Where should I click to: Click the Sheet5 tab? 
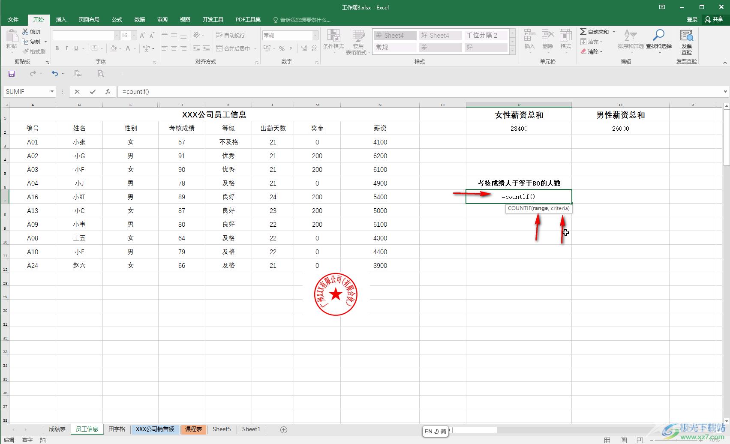(x=222, y=429)
